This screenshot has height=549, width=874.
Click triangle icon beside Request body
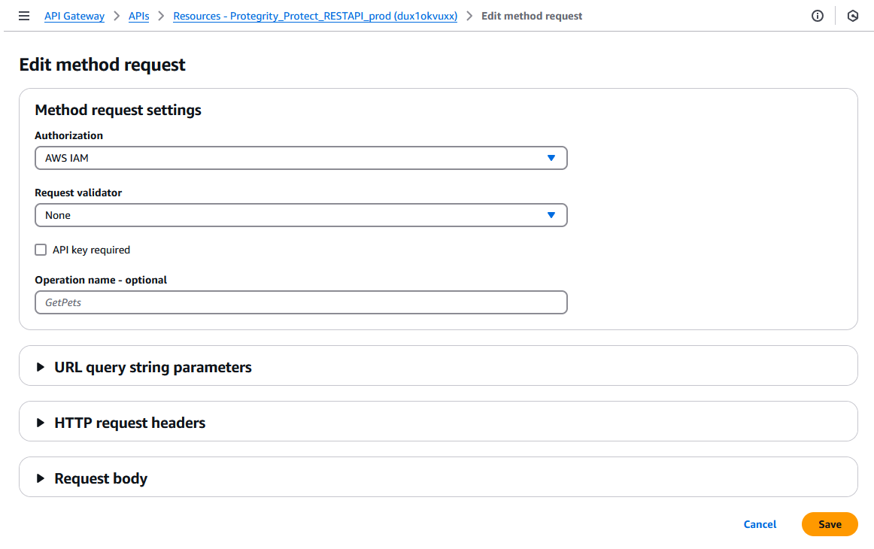41,478
